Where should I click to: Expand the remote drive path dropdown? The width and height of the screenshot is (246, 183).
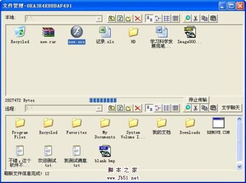tap(99, 108)
